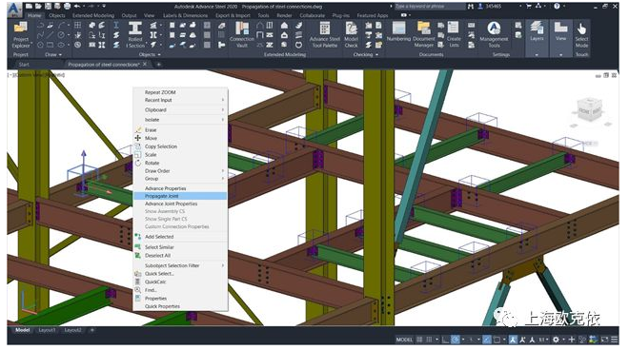Select Advance Properties in context menu

pyautogui.click(x=180, y=188)
